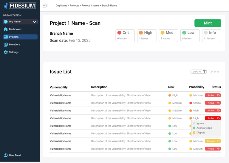
Task: Click the Project 1 name breadcrumb
Action: tap(90, 6)
